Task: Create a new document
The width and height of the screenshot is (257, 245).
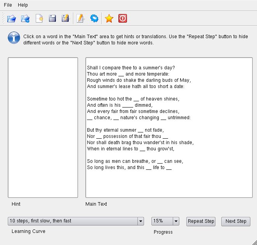Action: tap(39, 18)
